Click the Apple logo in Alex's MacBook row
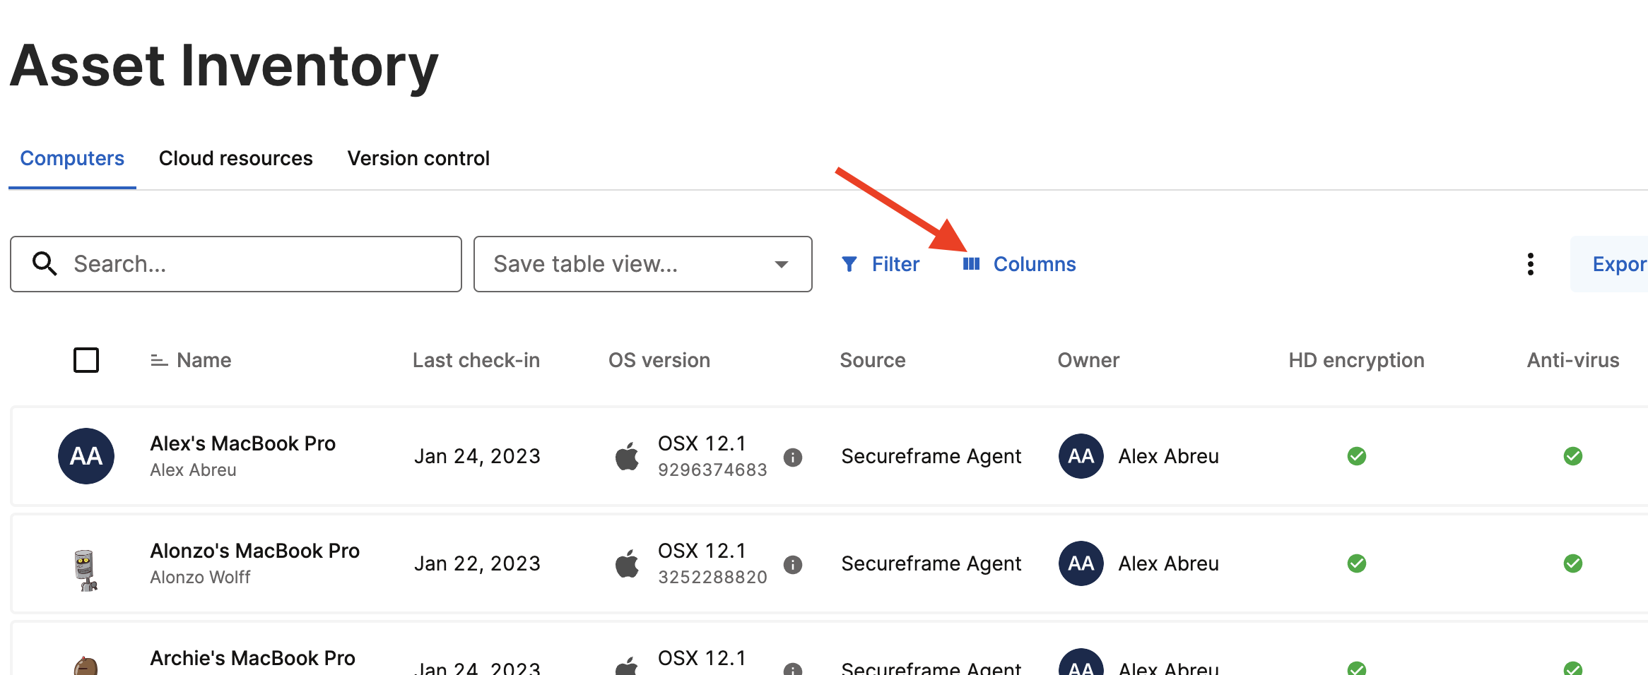Screen dimensions: 1648x675 (x=627, y=456)
